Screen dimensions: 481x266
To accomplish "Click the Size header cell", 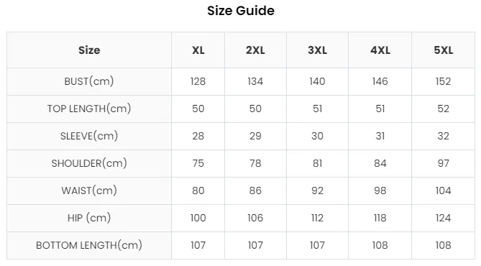I will pos(89,50).
